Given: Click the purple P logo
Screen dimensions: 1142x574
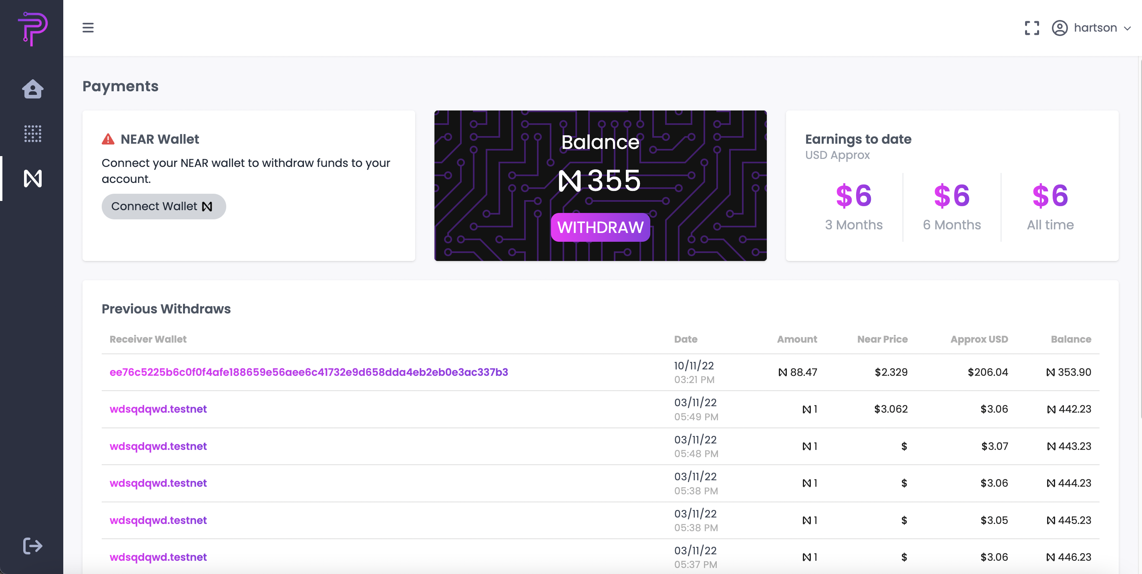Looking at the screenshot, I should pos(32,28).
